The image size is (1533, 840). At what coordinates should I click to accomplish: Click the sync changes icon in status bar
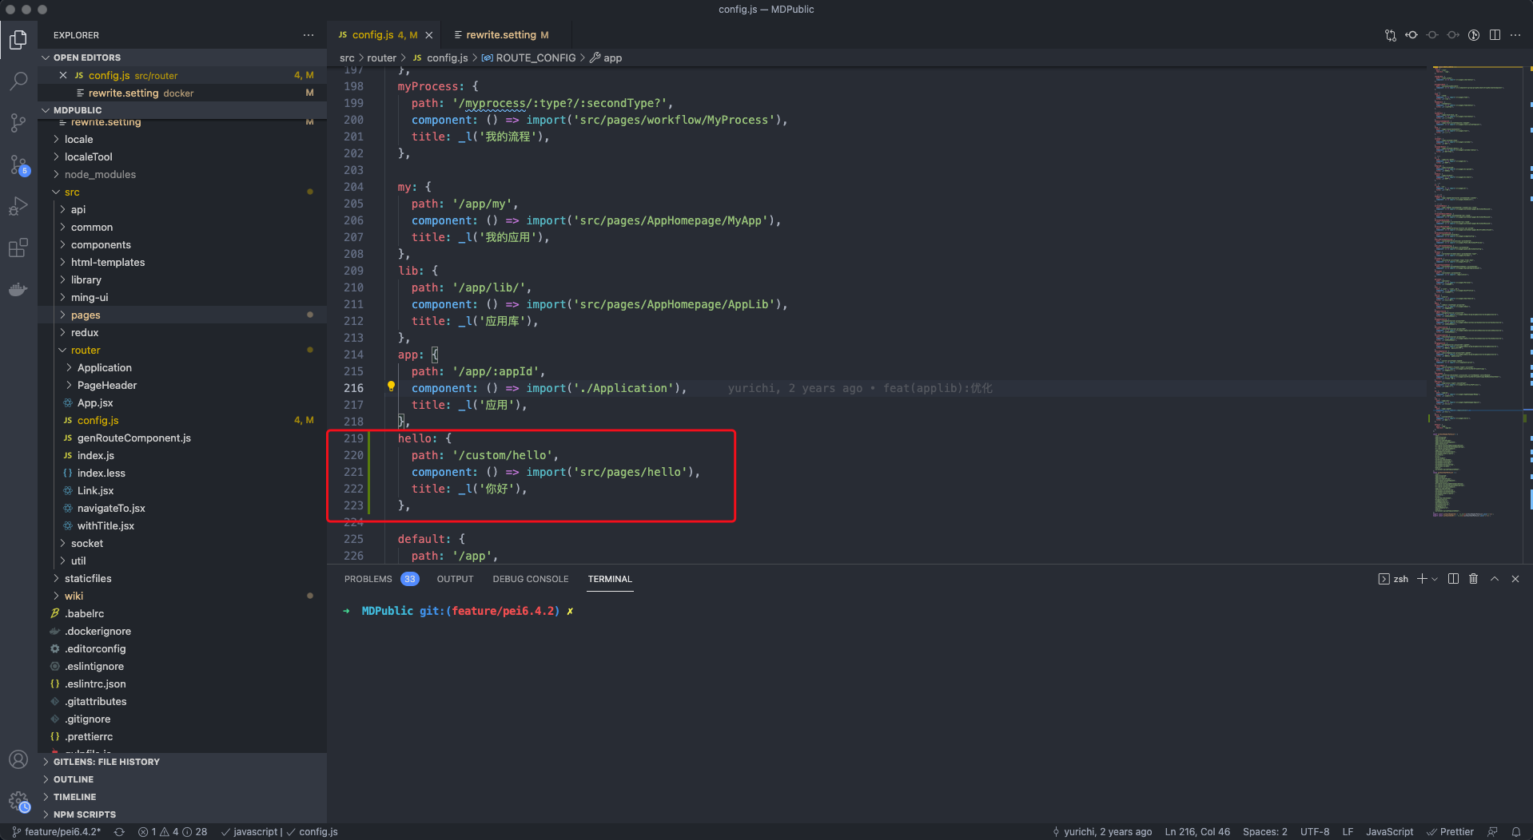click(x=119, y=831)
